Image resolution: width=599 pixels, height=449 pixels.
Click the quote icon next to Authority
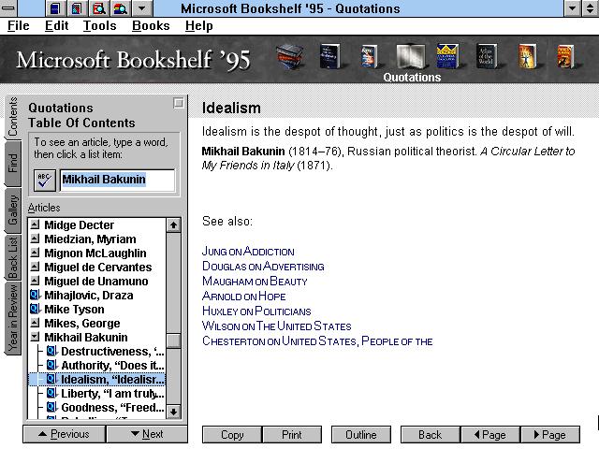(x=51, y=365)
